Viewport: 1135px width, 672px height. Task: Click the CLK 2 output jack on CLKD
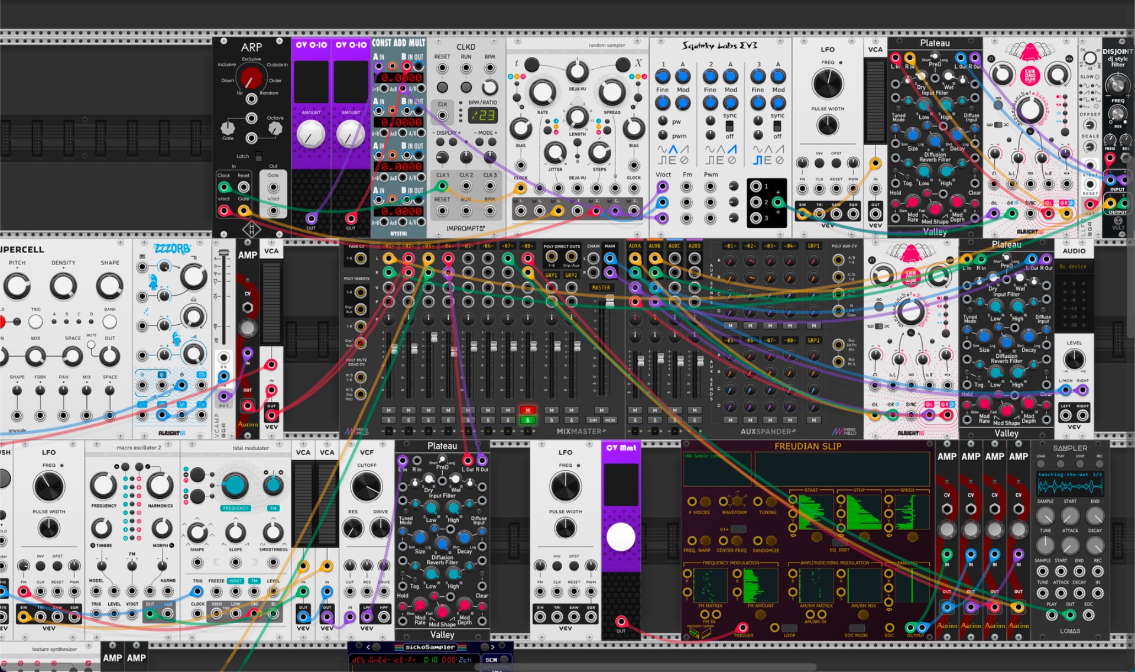click(466, 186)
